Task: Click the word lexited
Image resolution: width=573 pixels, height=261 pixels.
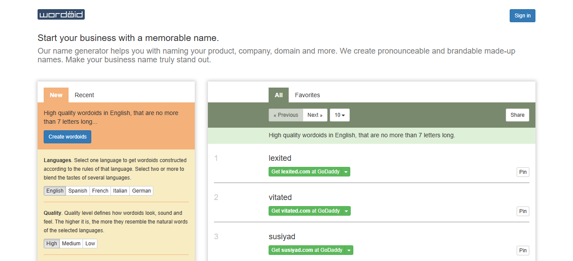Action: click(x=280, y=158)
